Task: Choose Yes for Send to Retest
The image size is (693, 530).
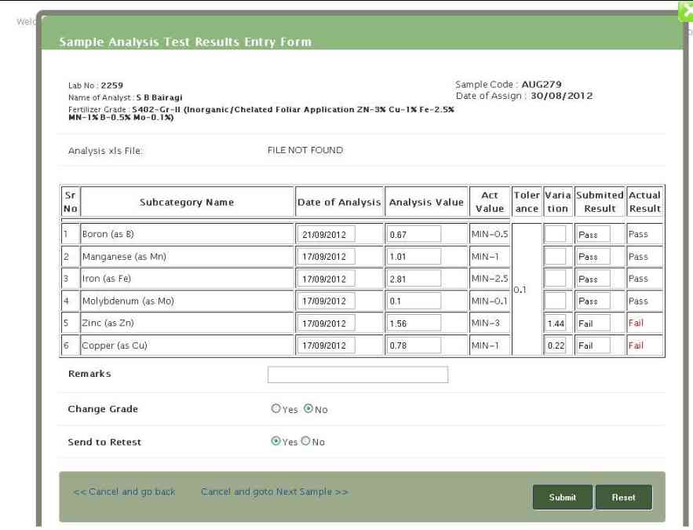Action: click(x=275, y=442)
